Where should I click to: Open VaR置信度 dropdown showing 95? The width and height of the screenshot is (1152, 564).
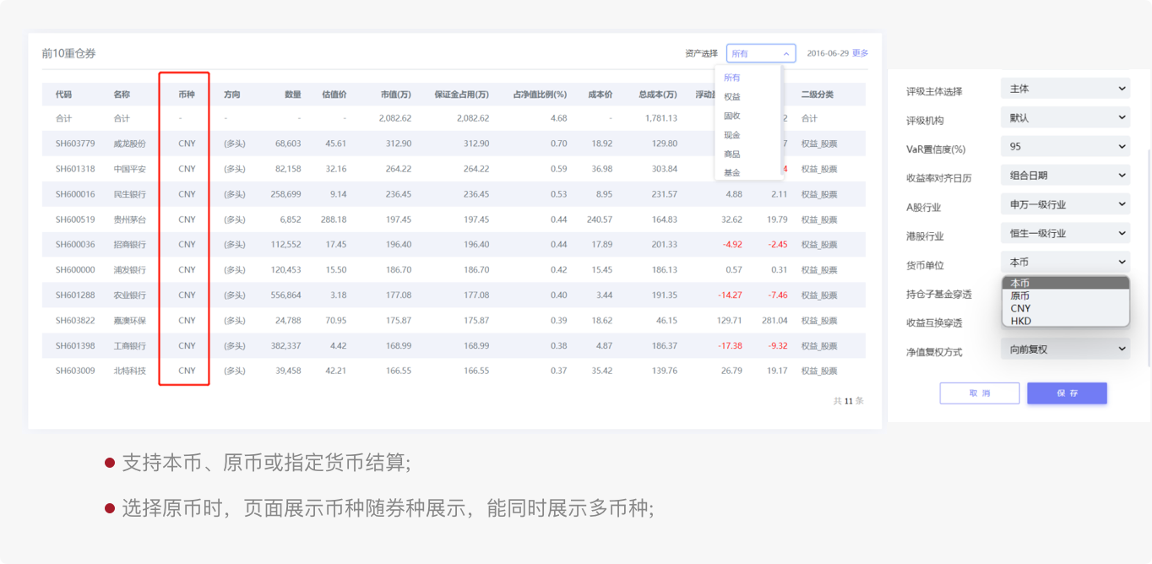[1065, 147]
